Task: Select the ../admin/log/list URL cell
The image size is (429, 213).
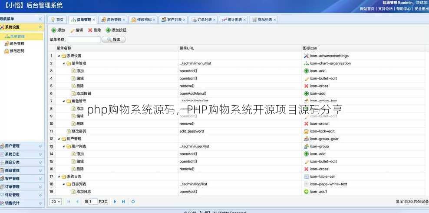Action: (x=239, y=184)
